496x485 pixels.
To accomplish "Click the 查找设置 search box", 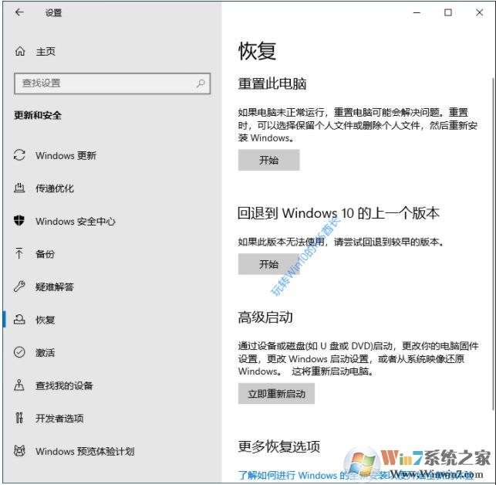I will (x=113, y=83).
